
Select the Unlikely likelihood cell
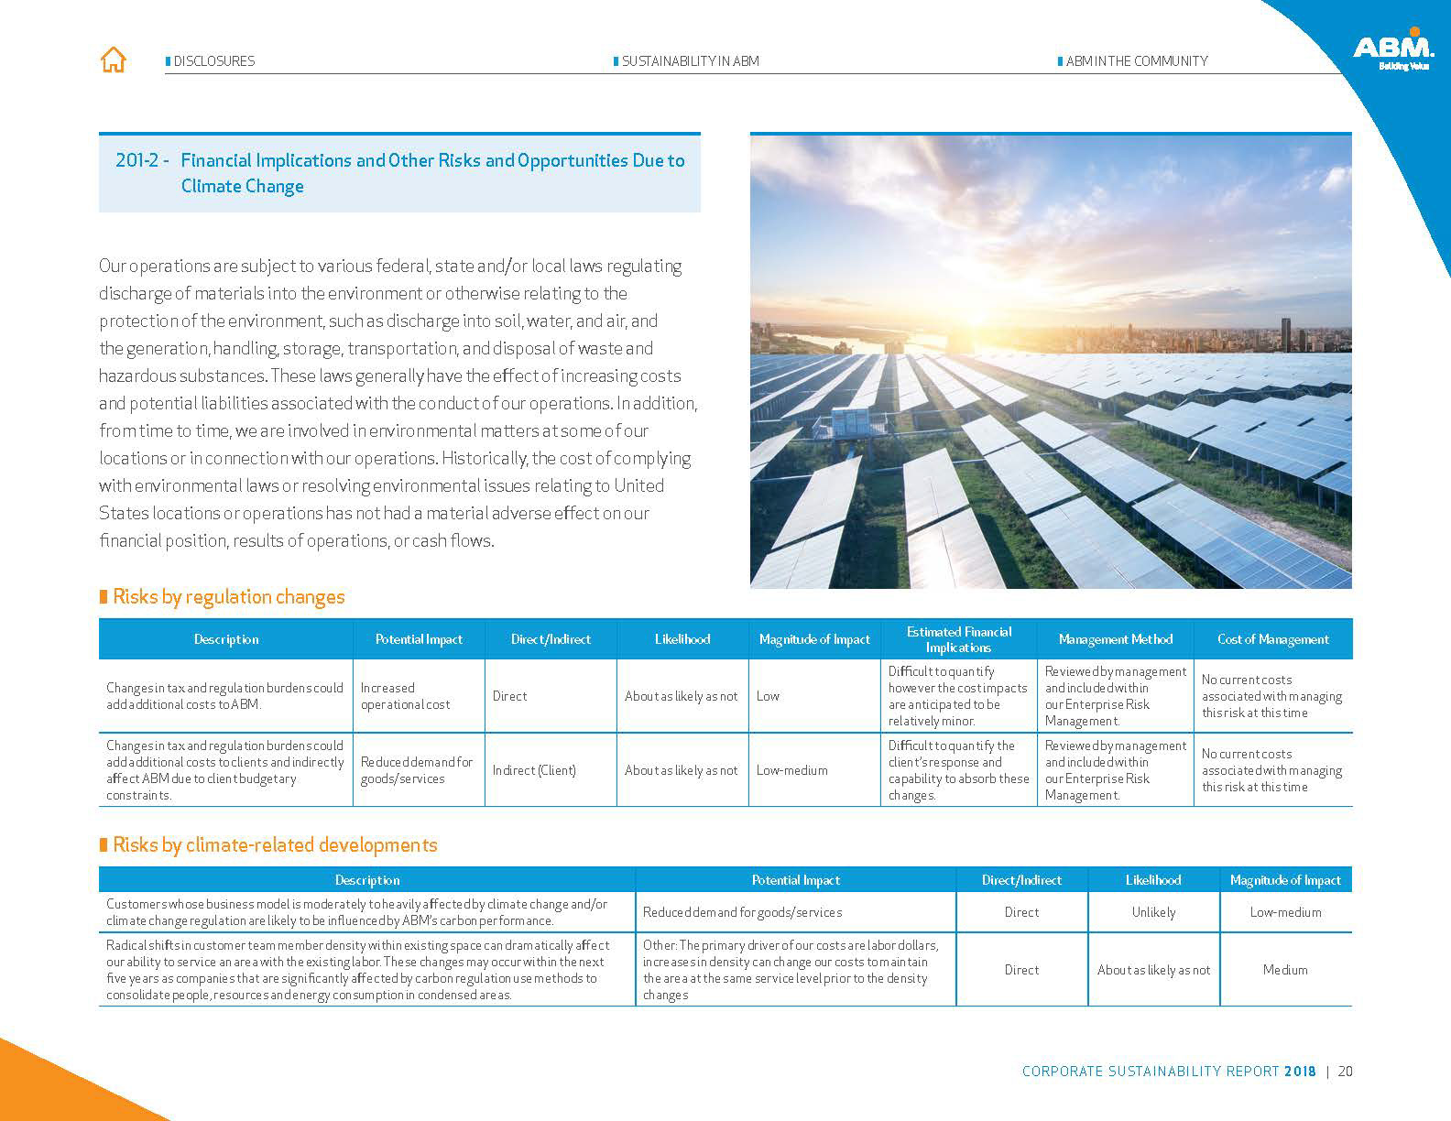click(1153, 912)
